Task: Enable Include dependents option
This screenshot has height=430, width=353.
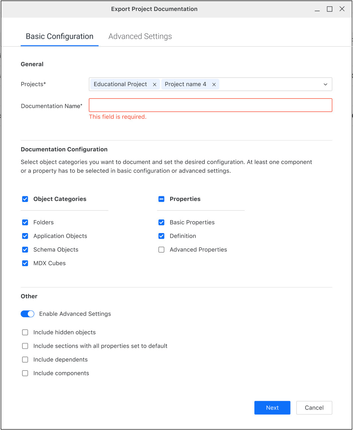Action: tap(25, 359)
